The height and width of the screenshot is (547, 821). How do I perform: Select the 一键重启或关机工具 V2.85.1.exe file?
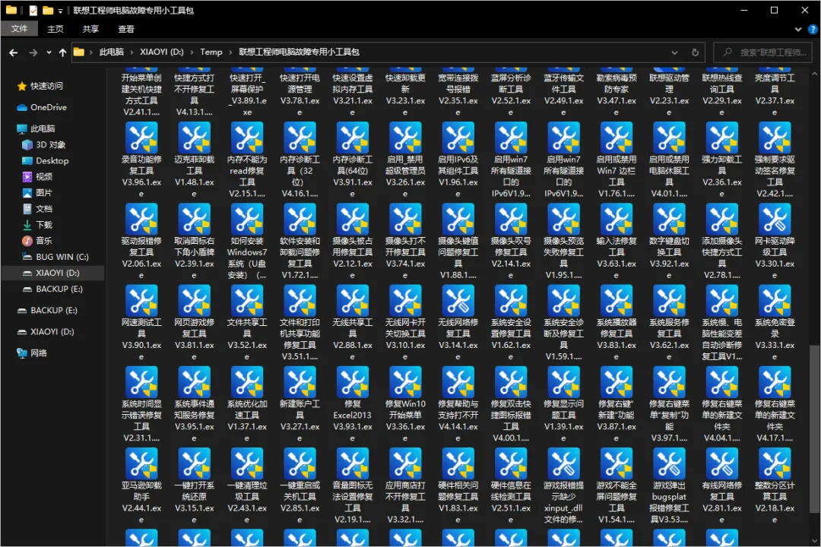point(300,486)
